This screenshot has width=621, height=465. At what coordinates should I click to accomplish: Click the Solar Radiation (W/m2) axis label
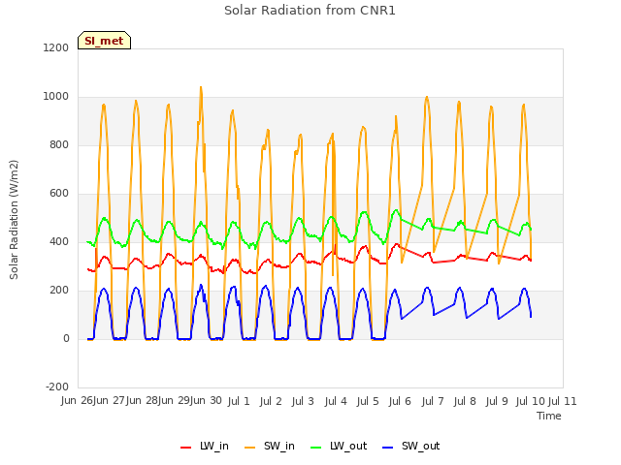point(14,220)
